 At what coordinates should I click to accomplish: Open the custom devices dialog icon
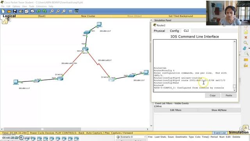pyautogui.click(x=77, y=11)
